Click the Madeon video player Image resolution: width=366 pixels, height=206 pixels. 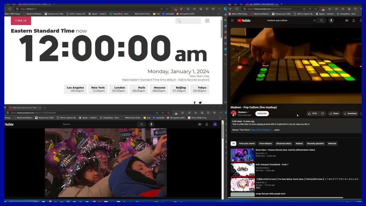(296, 66)
